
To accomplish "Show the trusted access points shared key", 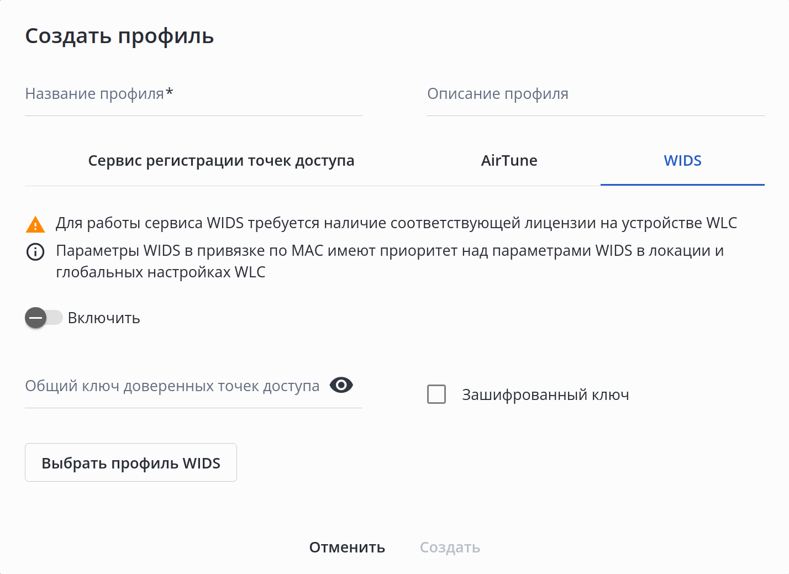I will [x=341, y=385].
